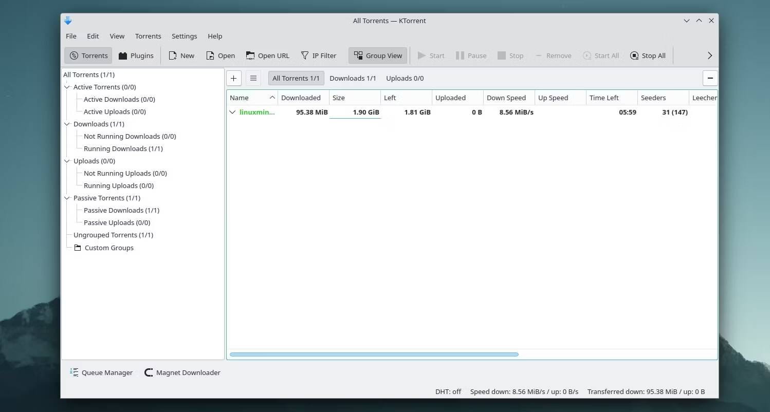Click the Open URL toolbar icon

coord(267,55)
